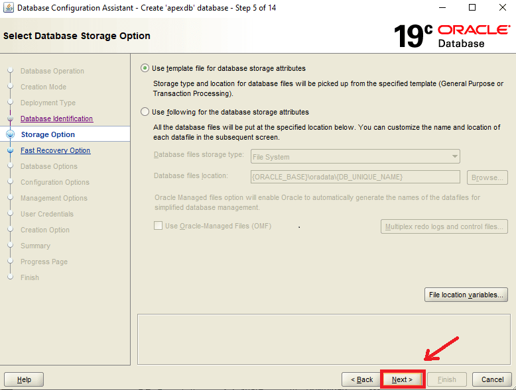Click Next to proceed to step 6
The width and height of the screenshot is (516, 390).
point(402,379)
